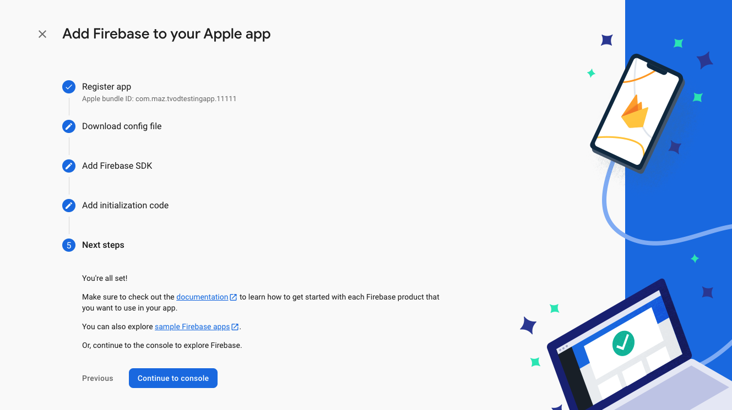Expand the Add initialization code step
Image resolution: width=732 pixels, height=410 pixels.
coord(125,206)
